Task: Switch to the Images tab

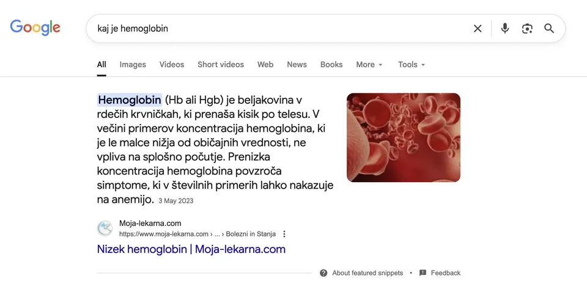Action: pos(133,64)
